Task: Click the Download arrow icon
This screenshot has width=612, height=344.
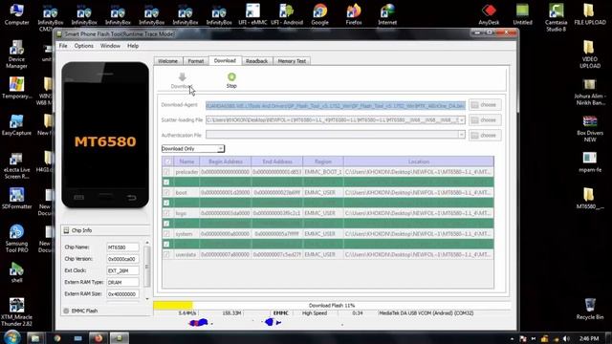Action: click(182, 77)
